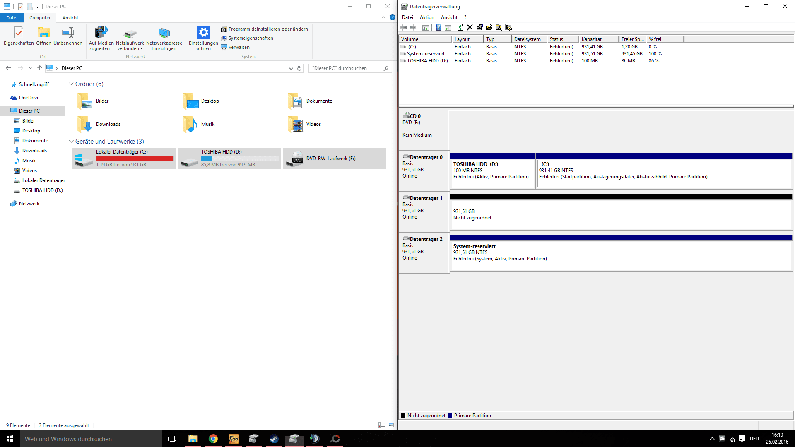This screenshot has width=795, height=447.
Task: Click the Dieser PC search field
Action: pyautogui.click(x=350, y=68)
